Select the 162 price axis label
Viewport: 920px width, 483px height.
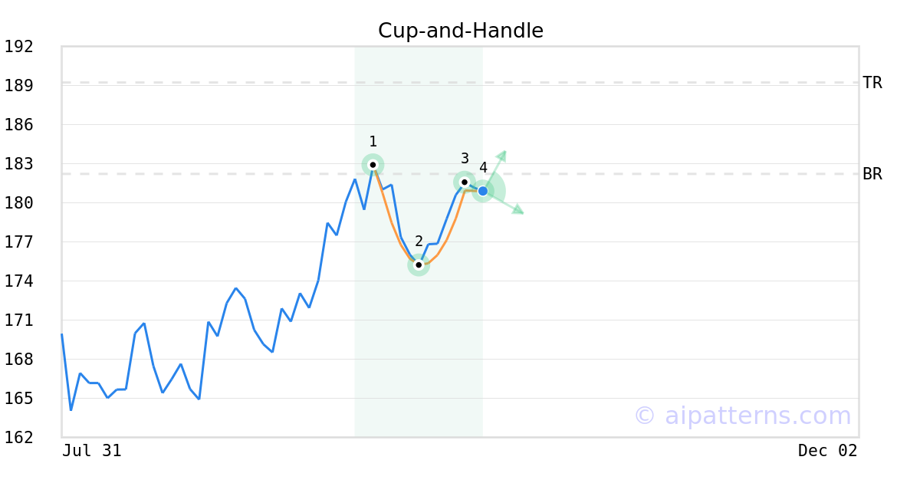click(x=19, y=438)
